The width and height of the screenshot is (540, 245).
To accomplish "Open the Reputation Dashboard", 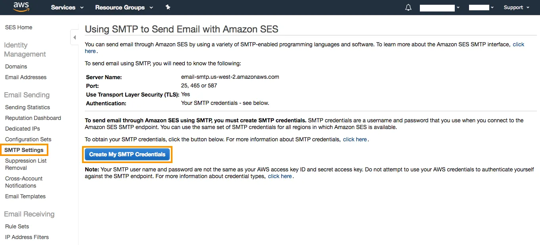I will coord(33,118).
